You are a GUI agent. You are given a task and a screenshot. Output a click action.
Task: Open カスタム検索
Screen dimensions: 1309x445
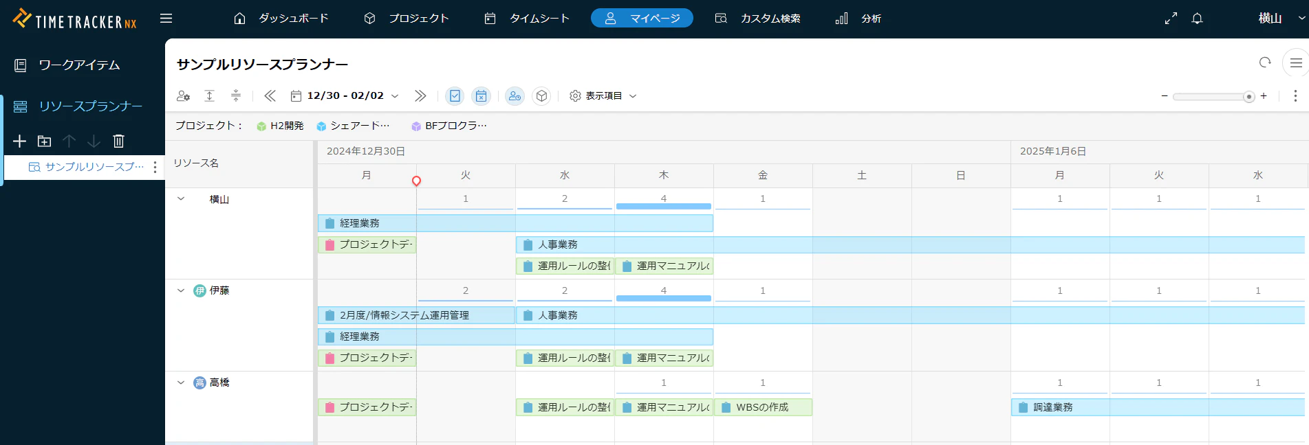pos(757,19)
